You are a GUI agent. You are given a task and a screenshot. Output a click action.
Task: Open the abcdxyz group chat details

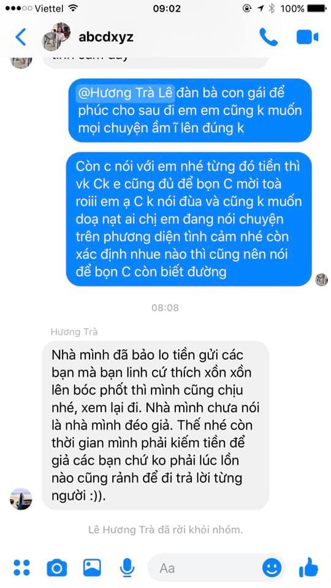click(x=106, y=37)
